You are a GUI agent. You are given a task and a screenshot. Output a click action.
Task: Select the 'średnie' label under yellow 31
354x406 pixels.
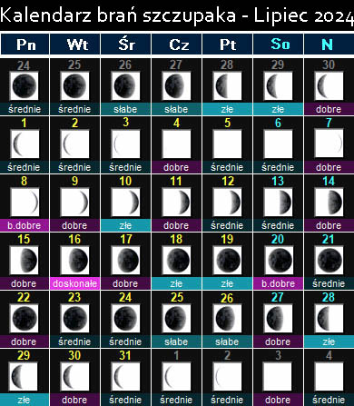tap(125, 400)
